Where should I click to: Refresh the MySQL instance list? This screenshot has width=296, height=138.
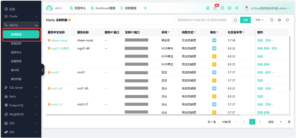point(287,20)
